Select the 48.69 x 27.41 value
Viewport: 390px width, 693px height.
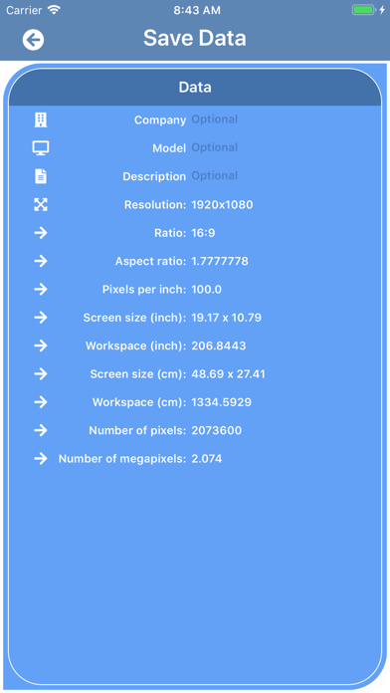pyautogui.click(x=229, y=374)
